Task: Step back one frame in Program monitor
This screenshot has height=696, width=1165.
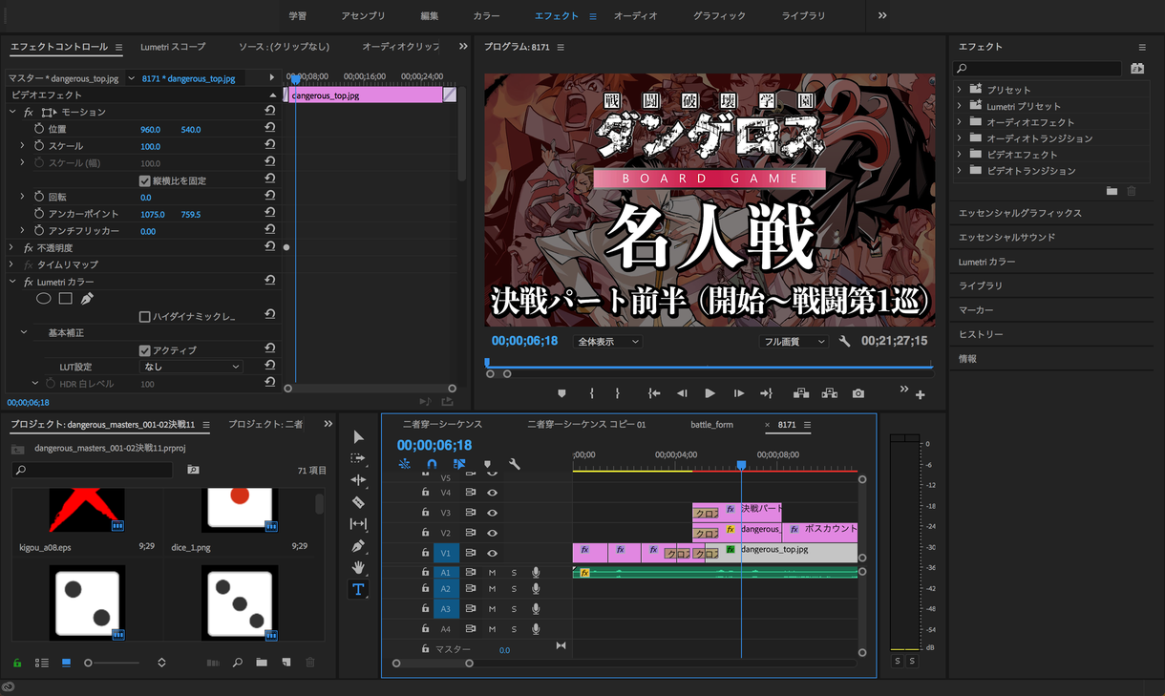Action: point(682,393)
